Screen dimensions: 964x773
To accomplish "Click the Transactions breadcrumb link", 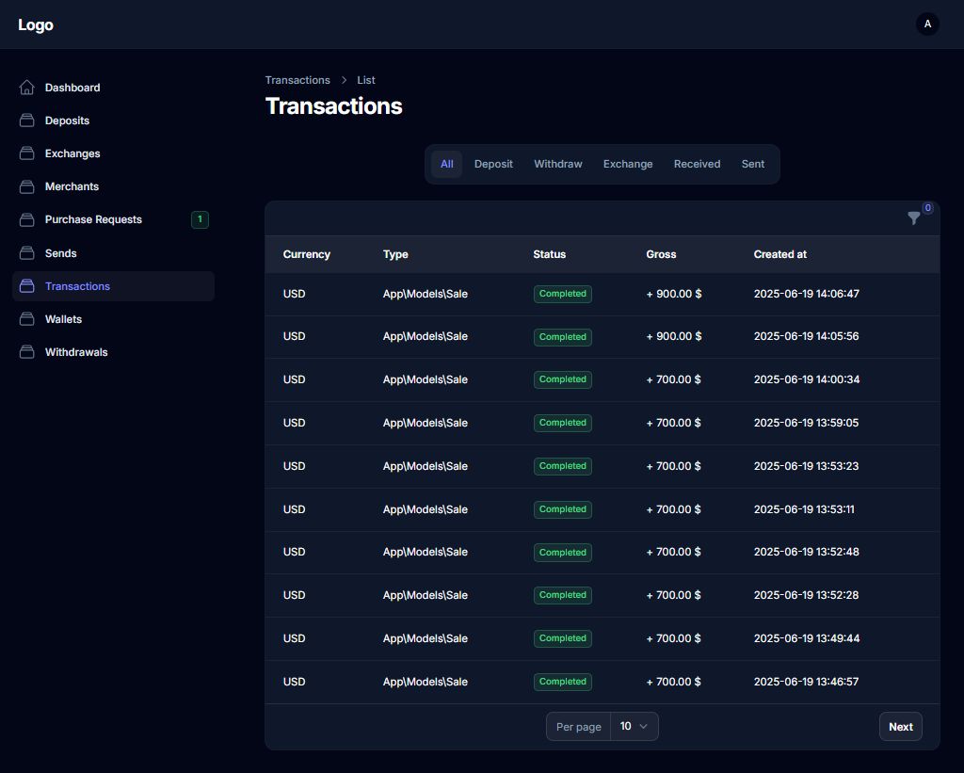I will pos(297,80).
